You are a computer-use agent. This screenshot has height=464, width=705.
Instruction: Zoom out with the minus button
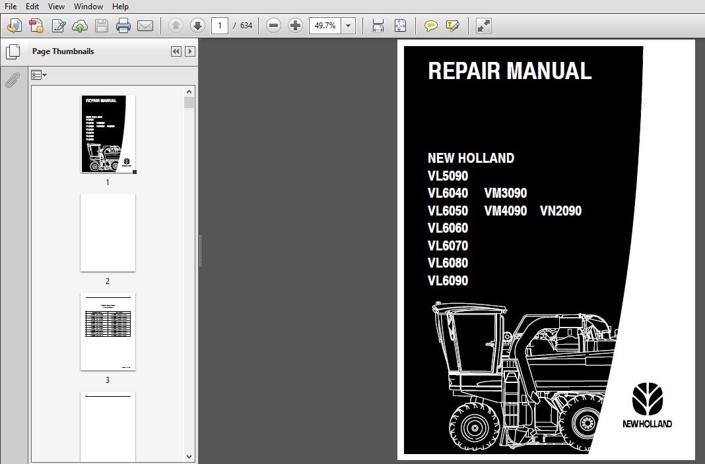tap(273, 26)
